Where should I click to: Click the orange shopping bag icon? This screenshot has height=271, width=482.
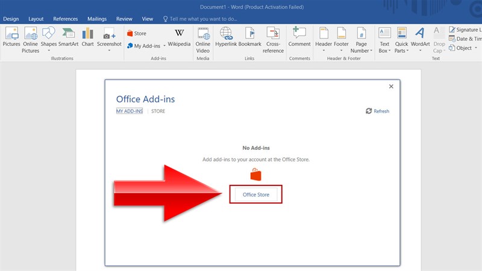tap(255, 175)
